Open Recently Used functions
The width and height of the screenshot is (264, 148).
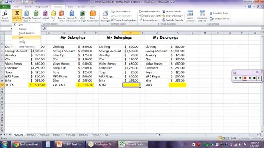click(x=26, y=16)
